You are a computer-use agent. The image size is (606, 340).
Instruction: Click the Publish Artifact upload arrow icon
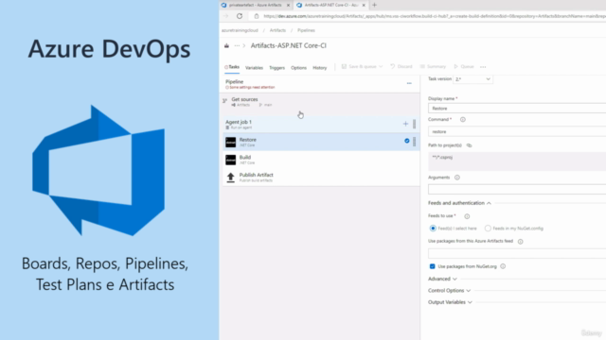[x=231, y=178]
